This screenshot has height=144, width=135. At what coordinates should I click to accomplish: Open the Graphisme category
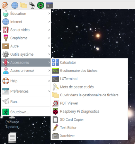point(26,38)
